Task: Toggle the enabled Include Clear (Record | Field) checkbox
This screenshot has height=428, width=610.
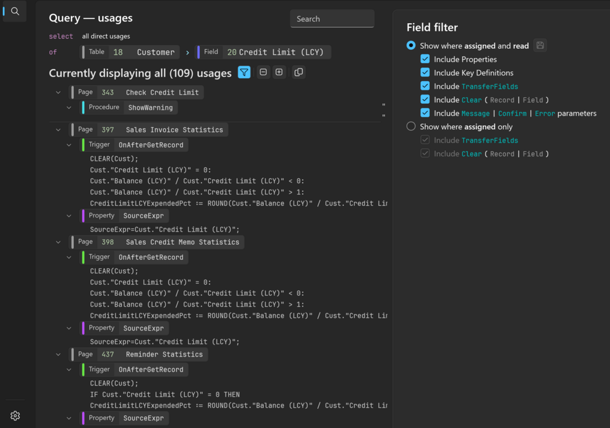Action: pos(425,99)
